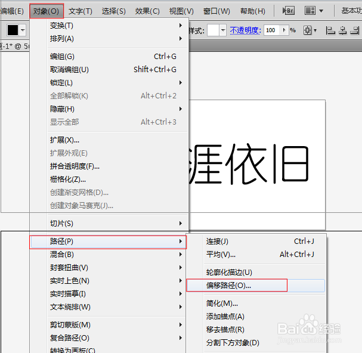Open the fill swatch dropdown arrow
Viewport: 362px width, 353px height.
(23, 30)
